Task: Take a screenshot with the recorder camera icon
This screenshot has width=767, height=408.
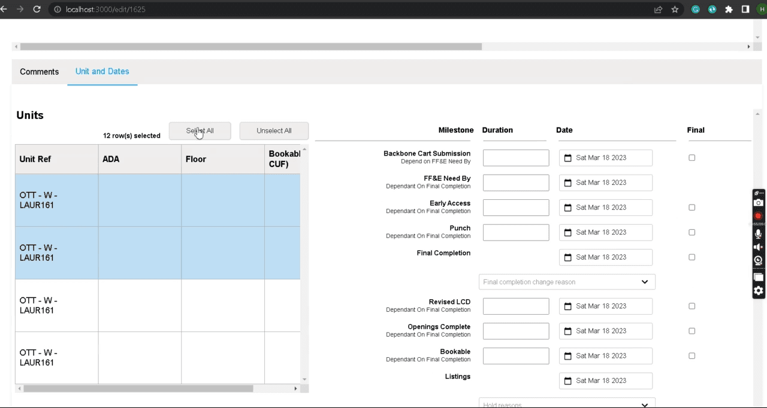Action: click(758, 203)
